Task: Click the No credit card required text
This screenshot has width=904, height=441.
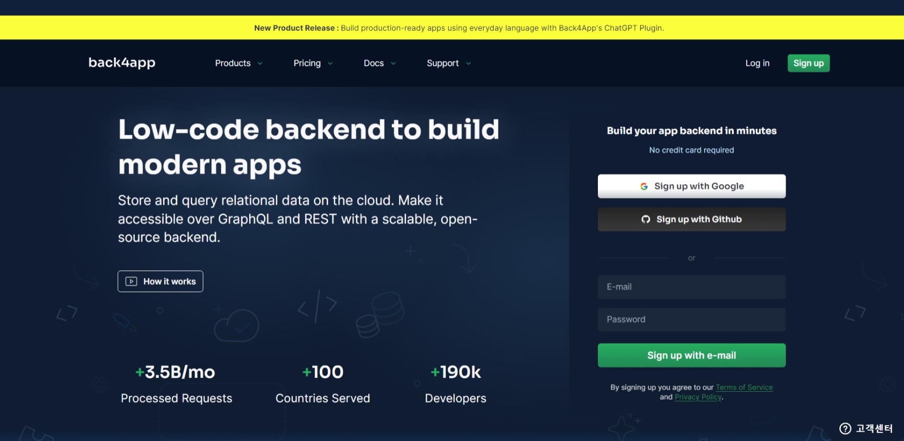Action: click(692, 150)
